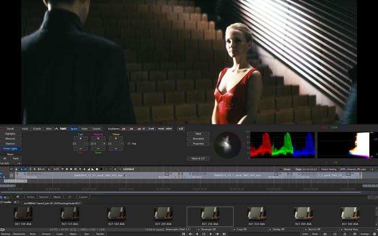Image resolution: width=378 pixels, height=236 pixels.
Task: Click the add keyframe plus icon button
Action: point(181,129)
